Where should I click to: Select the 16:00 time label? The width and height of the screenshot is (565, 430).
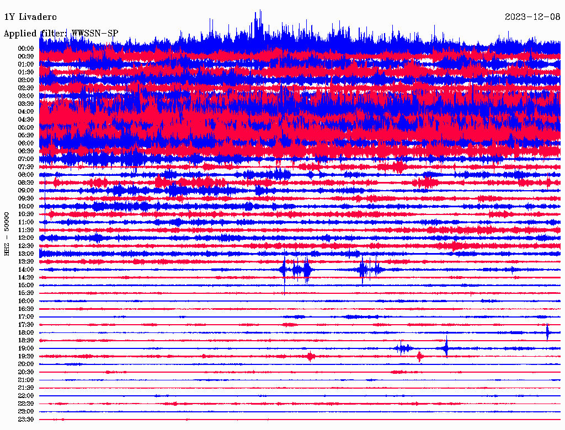click(x=25, y=301)
